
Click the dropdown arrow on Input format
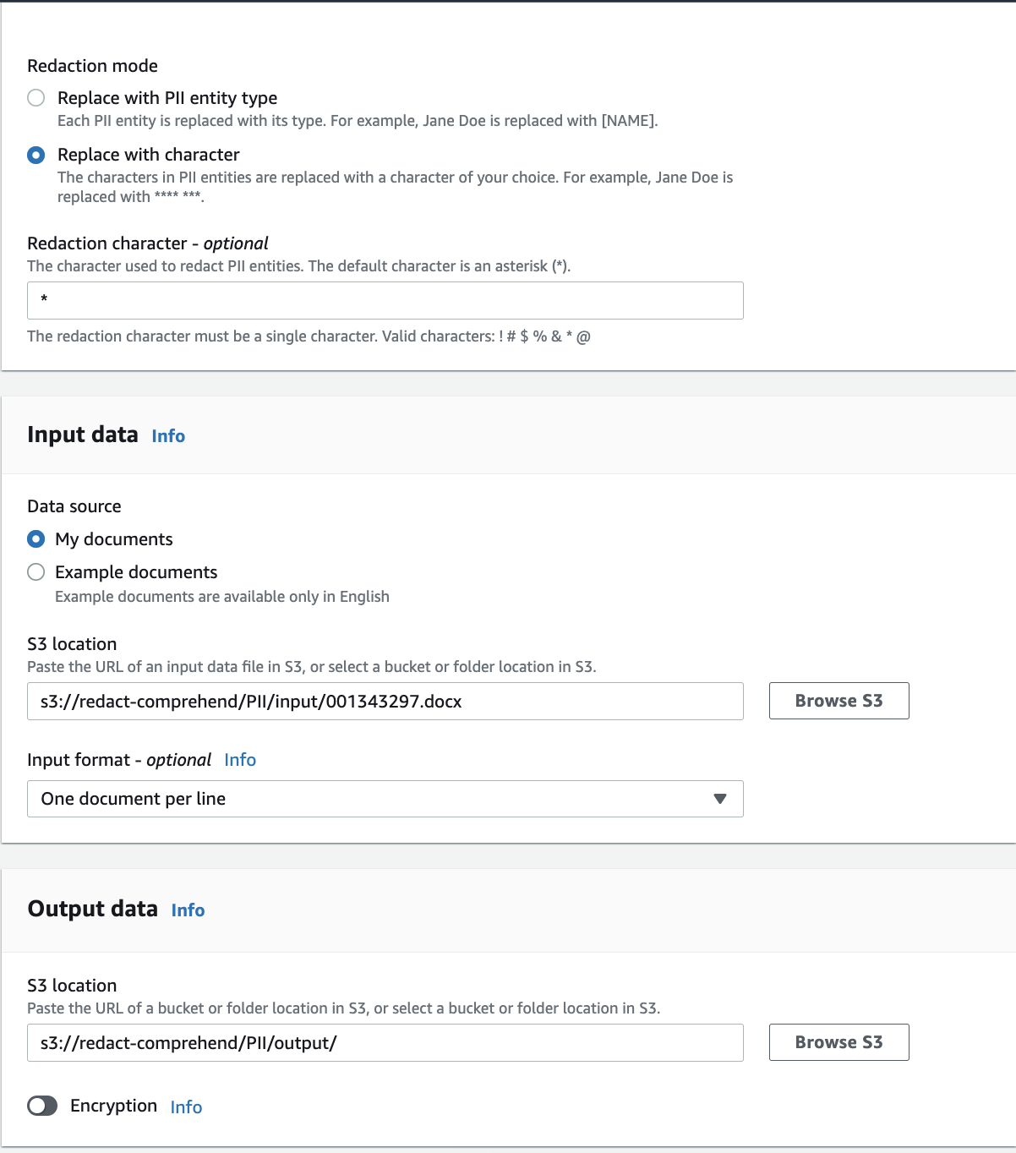pos(720,798)
